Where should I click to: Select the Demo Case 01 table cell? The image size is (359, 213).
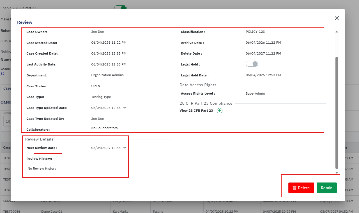pyautogui.click(x=52, y=211)
